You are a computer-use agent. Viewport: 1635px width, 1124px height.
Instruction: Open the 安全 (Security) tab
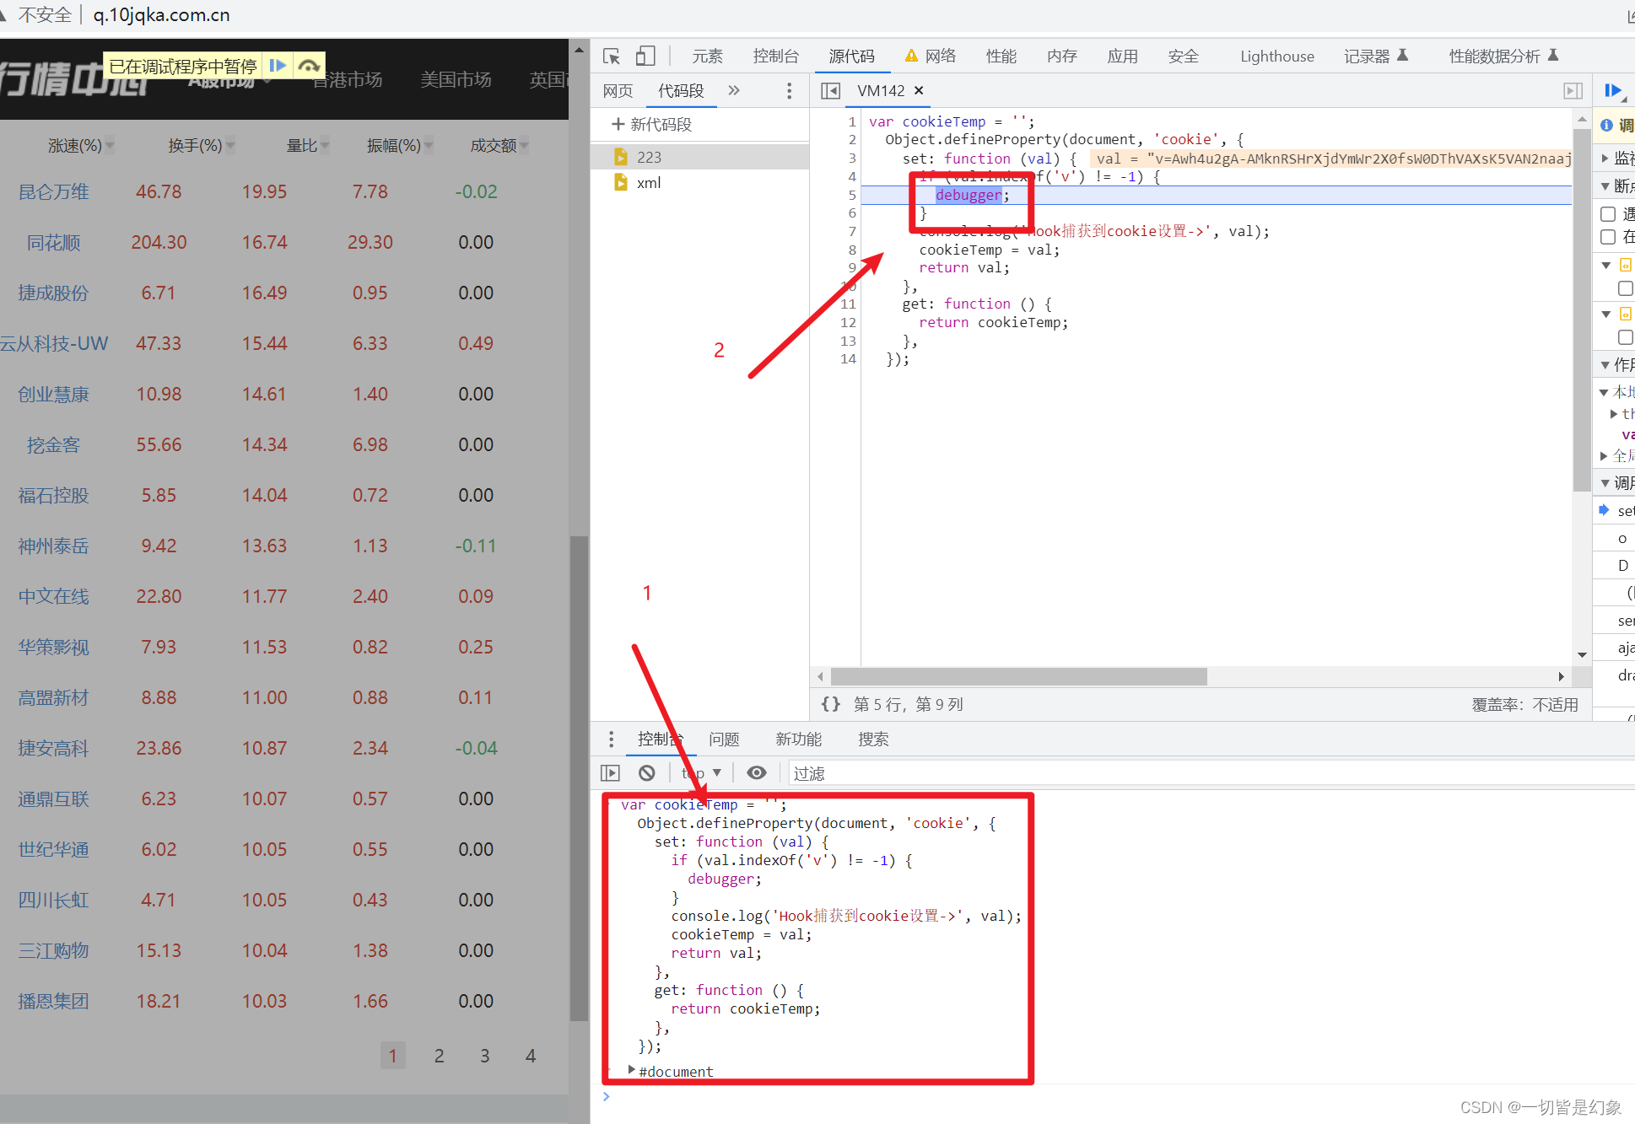point(1183,56)
